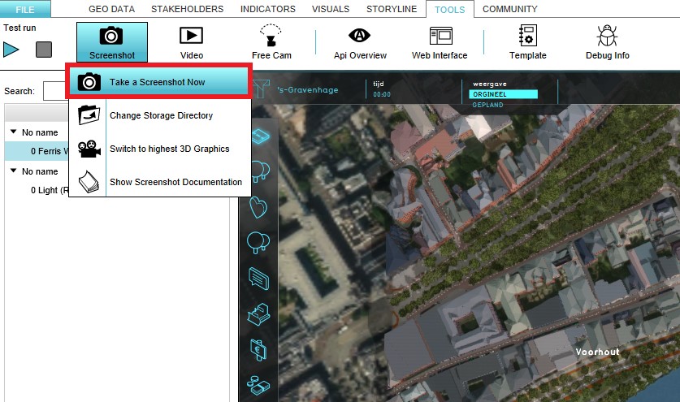Viewport: 680px width, 402px height.
Task: Click the Voorhout map label
Action: point(597,352)
